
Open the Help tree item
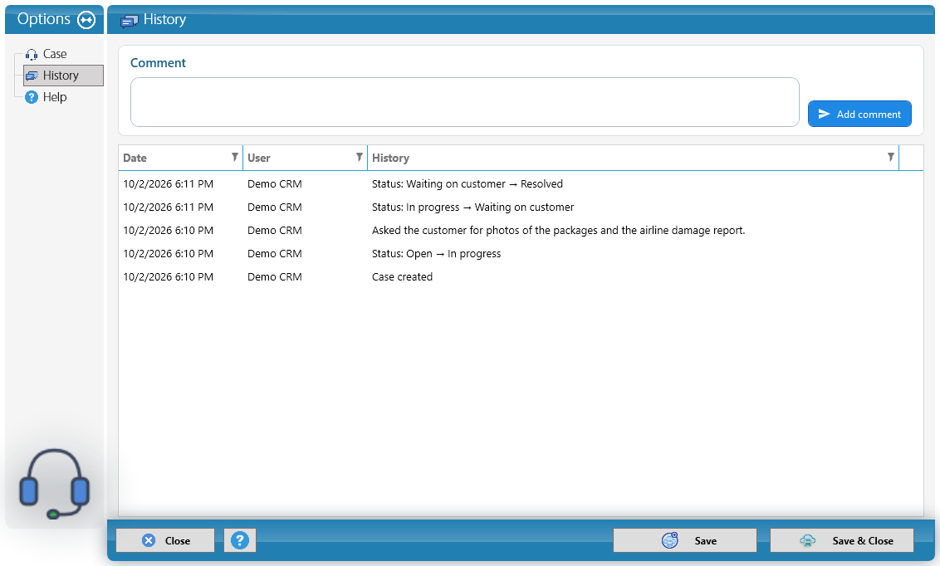(x=55, y=97)
